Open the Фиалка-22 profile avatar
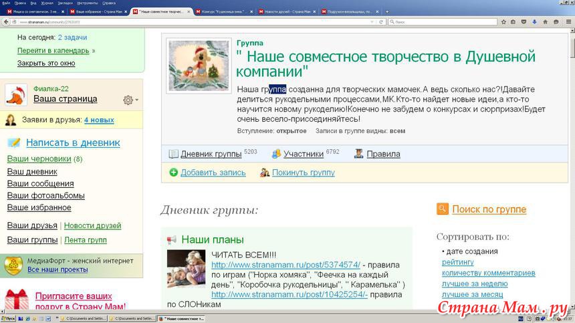575x323 pixels. click(16, 95)
